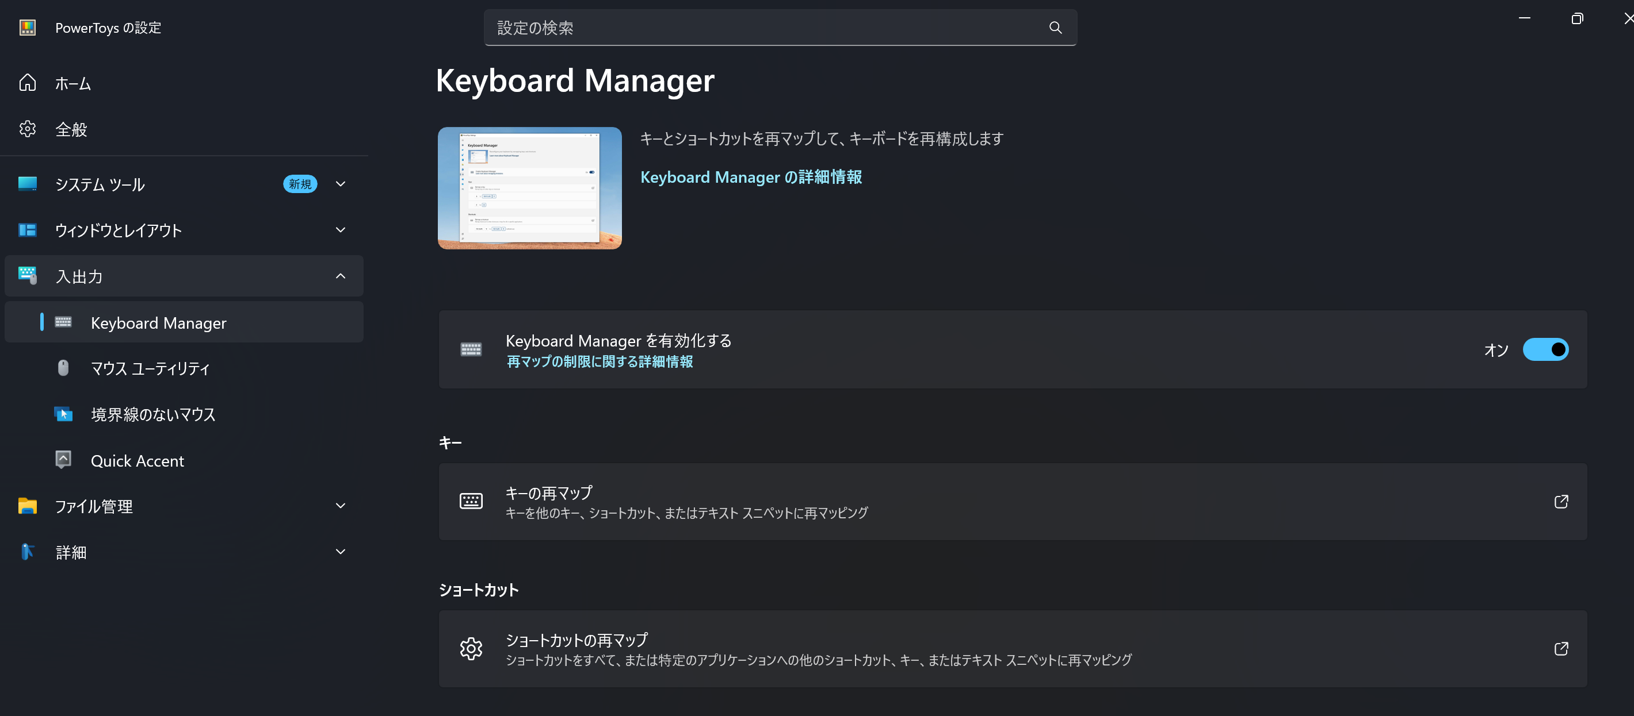The image size is (1634, 716).
Task: Click the Quick Accent icon
Action: click(63, 460)
